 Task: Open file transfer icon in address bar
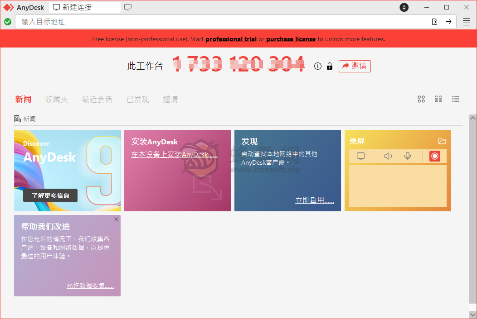[x=434, y=22]
